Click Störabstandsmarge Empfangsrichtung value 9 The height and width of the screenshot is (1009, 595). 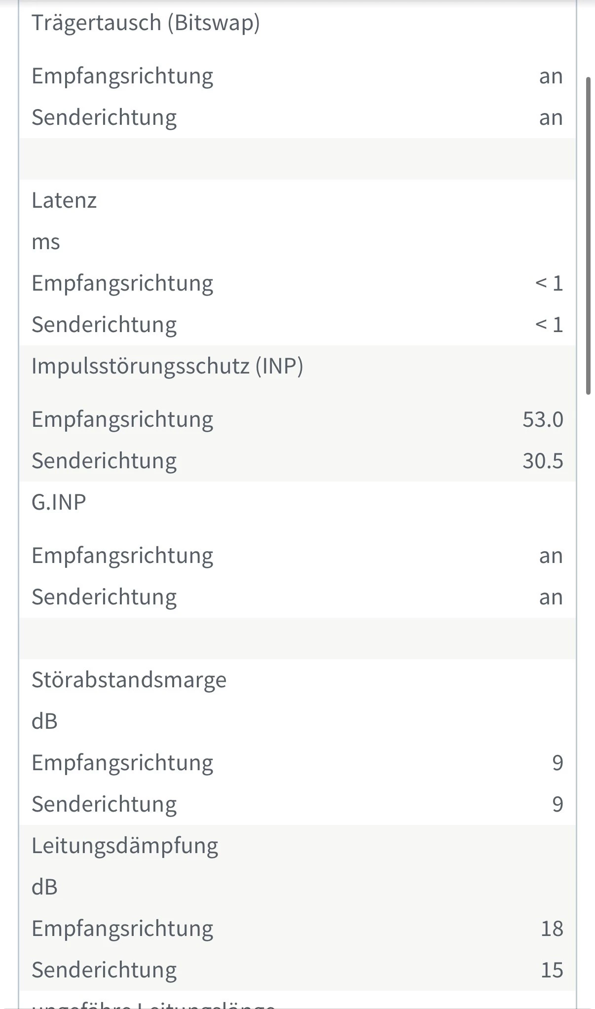coord(558,763)
